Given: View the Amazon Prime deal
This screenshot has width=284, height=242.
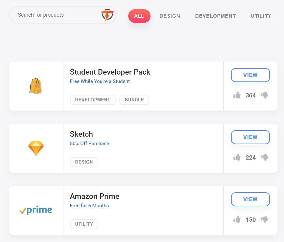Looking at the screenshot, I should pyautogui.click(x=250, y=199).
